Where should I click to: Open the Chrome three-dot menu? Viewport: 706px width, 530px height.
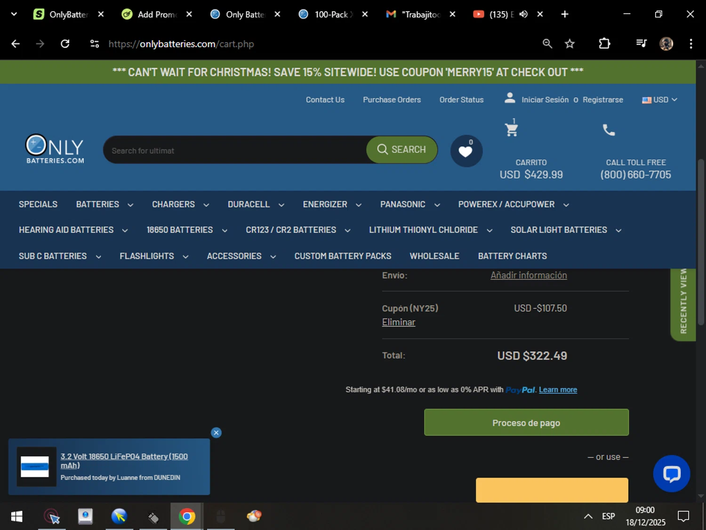(x=691, y=44)
